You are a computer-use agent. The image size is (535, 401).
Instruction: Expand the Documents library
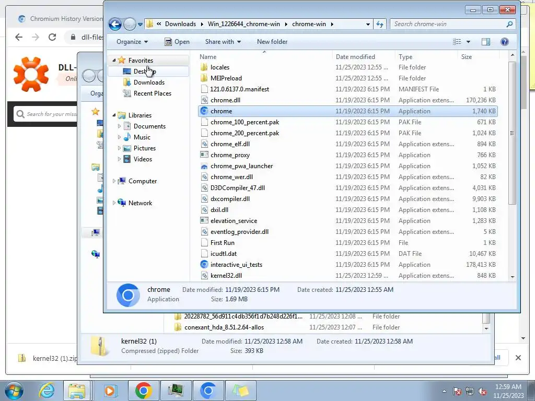[119, 126]
